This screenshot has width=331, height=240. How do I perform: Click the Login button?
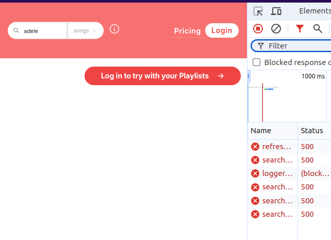222,30
